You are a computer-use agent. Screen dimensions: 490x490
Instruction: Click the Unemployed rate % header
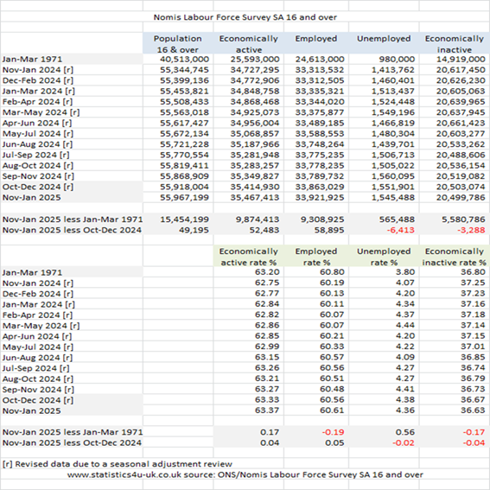pos(384,257)
